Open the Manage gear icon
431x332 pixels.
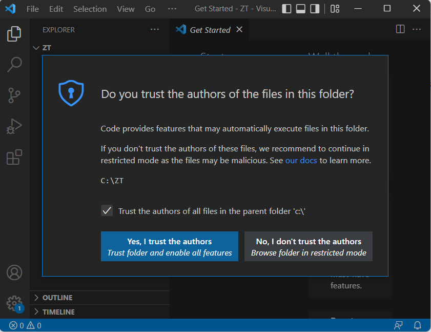tap(14, 303)
